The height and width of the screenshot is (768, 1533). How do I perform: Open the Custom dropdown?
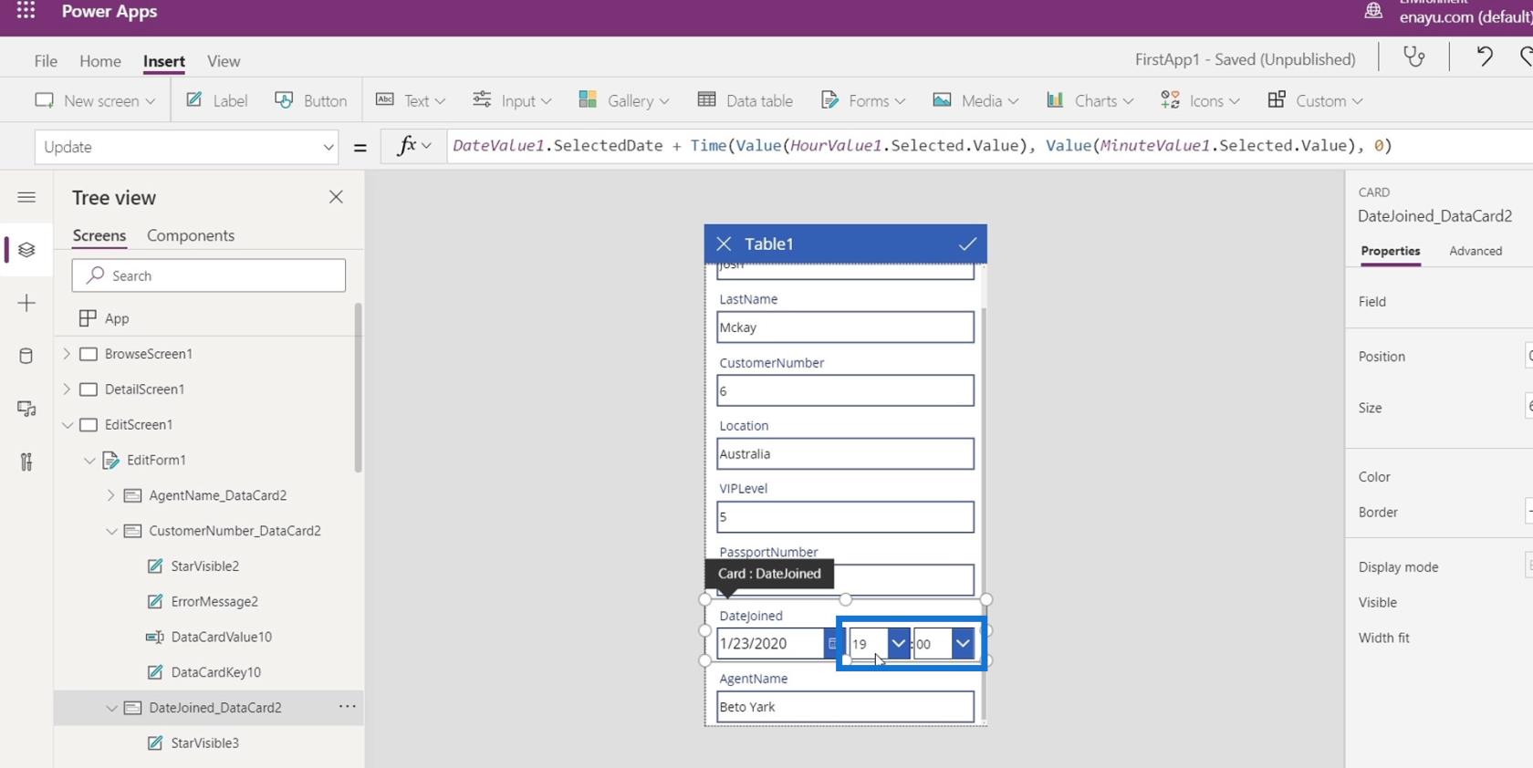pos(1315,100)
